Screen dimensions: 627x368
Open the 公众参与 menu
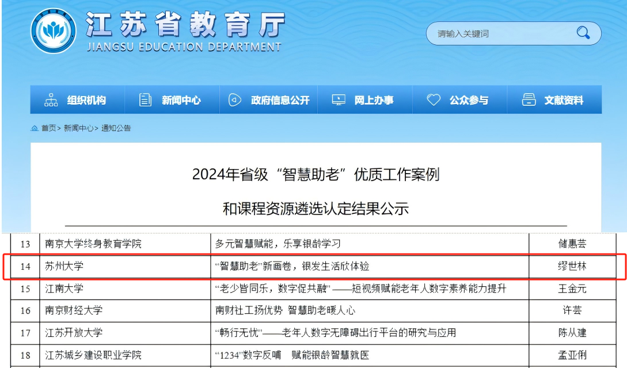coord(460,100)
